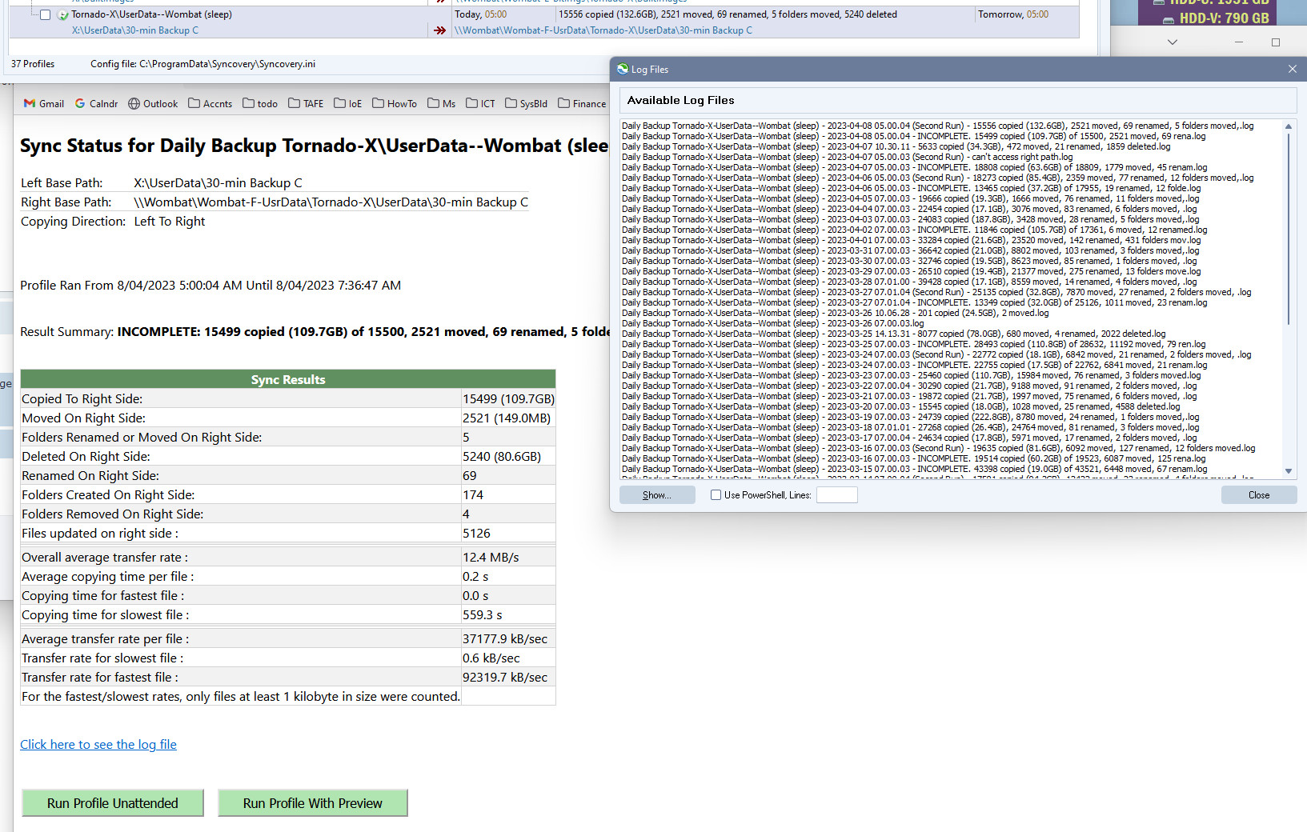
Task: Click the log list scrollbar up arrow
Action: point(1289,126)
